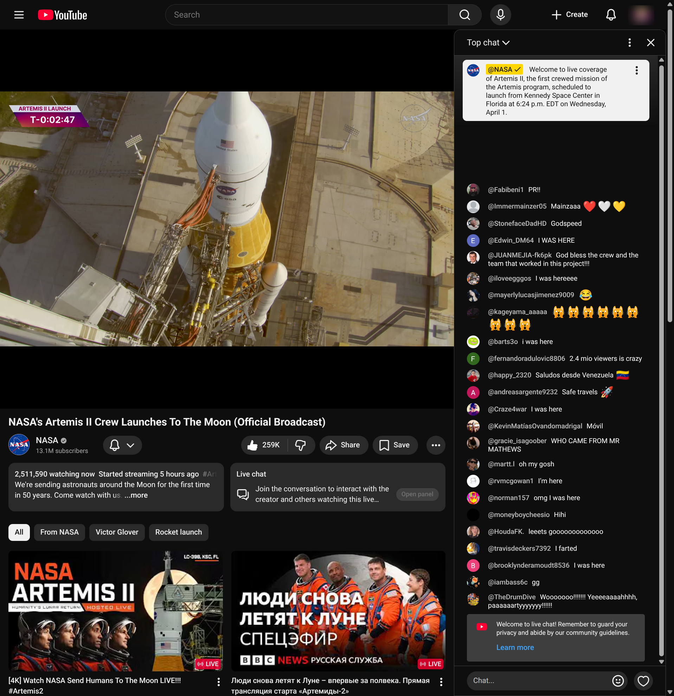
Task: Focus the YouTube search field
Action: 307,14
